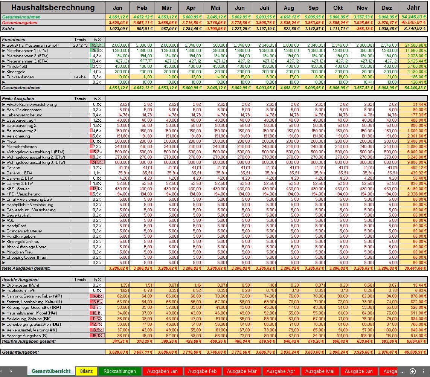Select the Jan column header cell
Viewport: 430px width, 377px height.
point(117,8)
